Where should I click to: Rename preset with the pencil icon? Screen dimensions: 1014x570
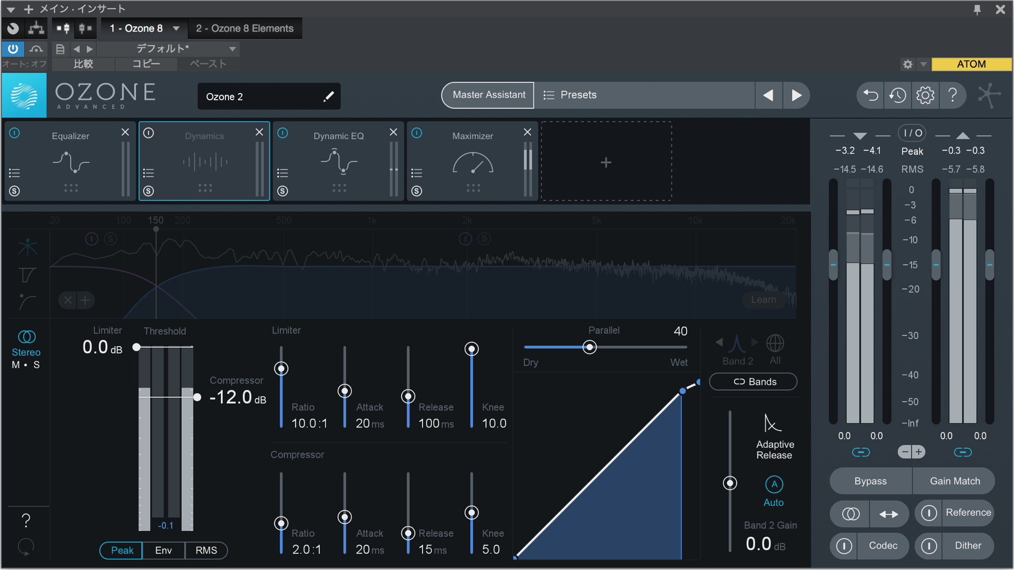click(328, 96)
